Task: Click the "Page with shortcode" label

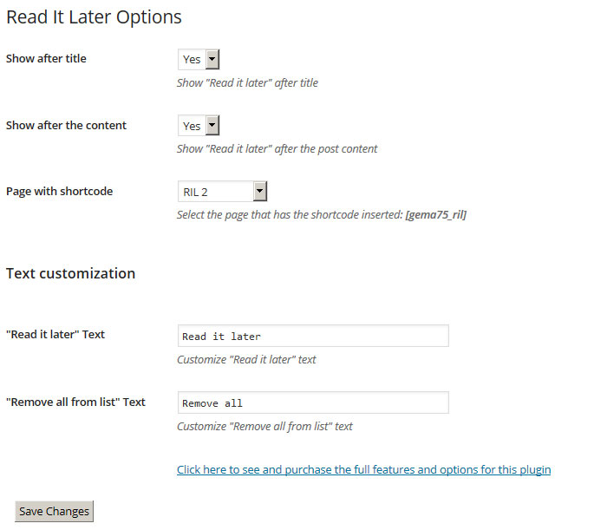Action: point(59,191)
